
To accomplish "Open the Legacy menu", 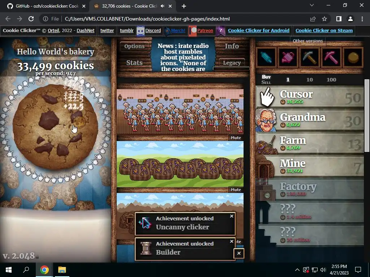I will [232, 63].
